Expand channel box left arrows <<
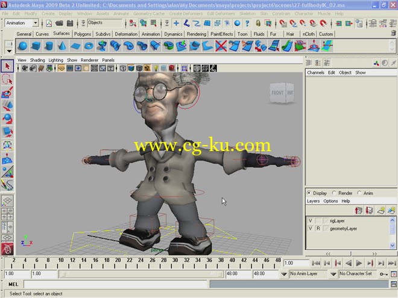This screenshot has width=398, height=298. tap(328, 253)
